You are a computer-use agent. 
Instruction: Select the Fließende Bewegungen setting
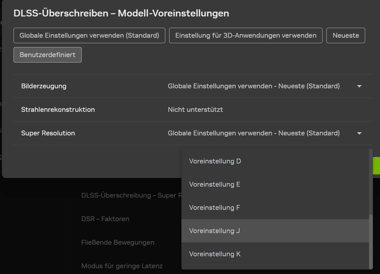pyautogui.click(x=118, y=242)
